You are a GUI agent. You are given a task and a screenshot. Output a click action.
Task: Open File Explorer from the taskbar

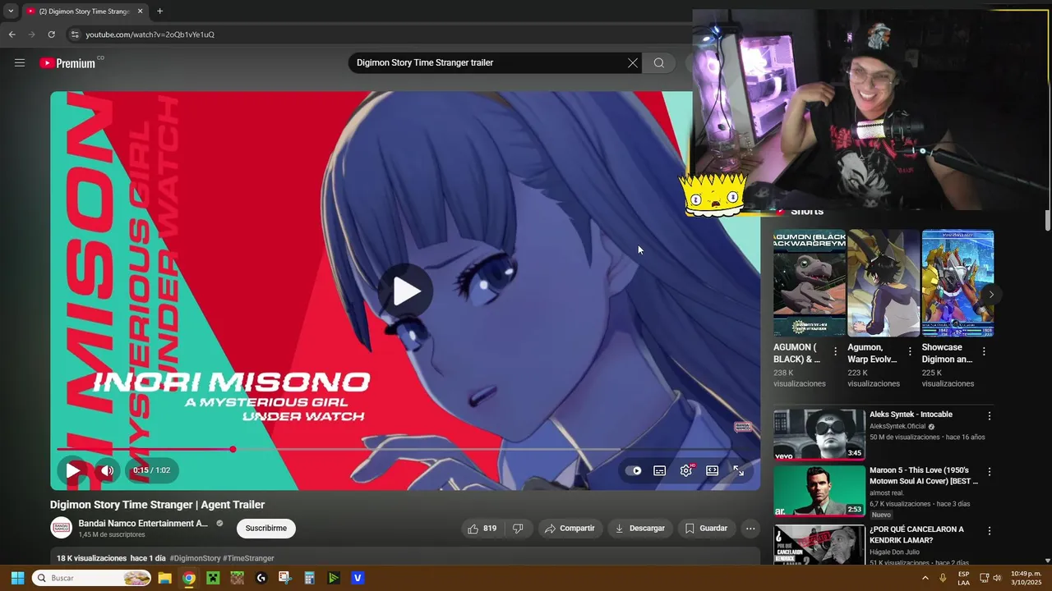[x=164, y=578]
